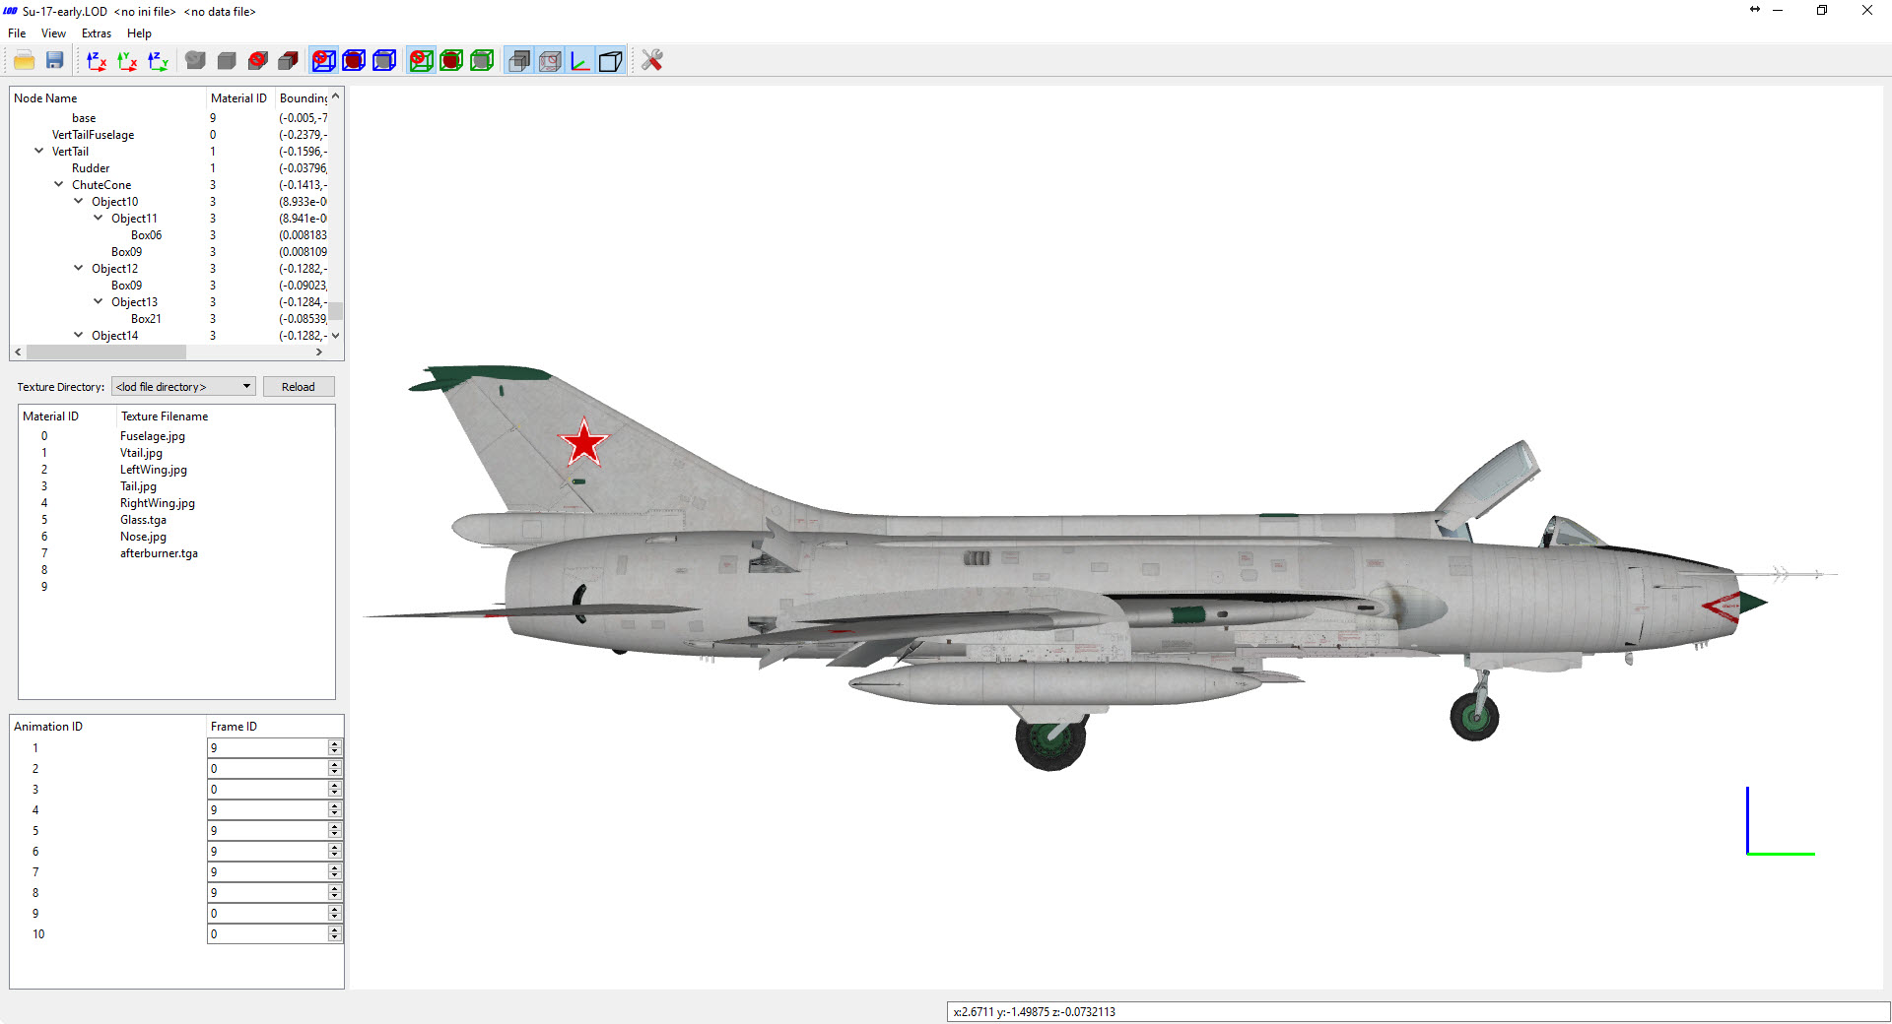This screenshot has width=1892, height=1024.
Task: Open the View menu
Action: [x=53, y=33]
